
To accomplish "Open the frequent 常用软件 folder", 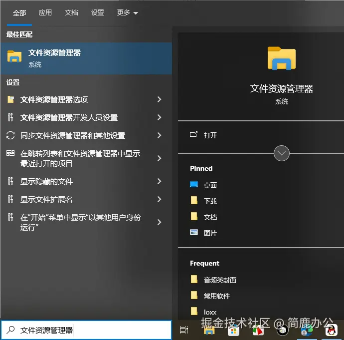I will coord(217,296).
